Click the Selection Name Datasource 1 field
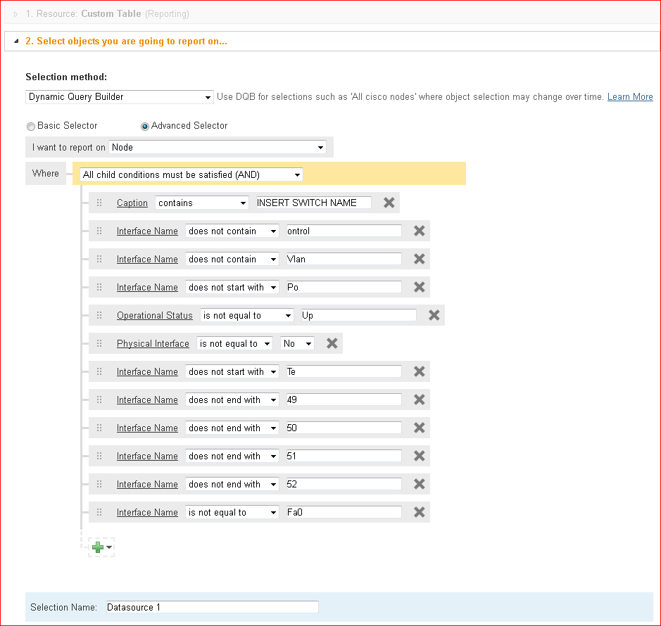The height and width of the screenshot is (626, 661). pyautogui.click(x=212, y=607)
